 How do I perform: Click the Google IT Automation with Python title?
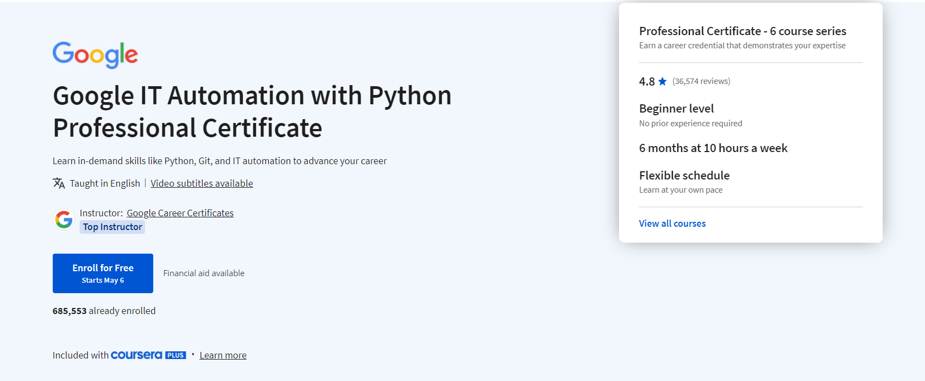(x=252, y=112)
